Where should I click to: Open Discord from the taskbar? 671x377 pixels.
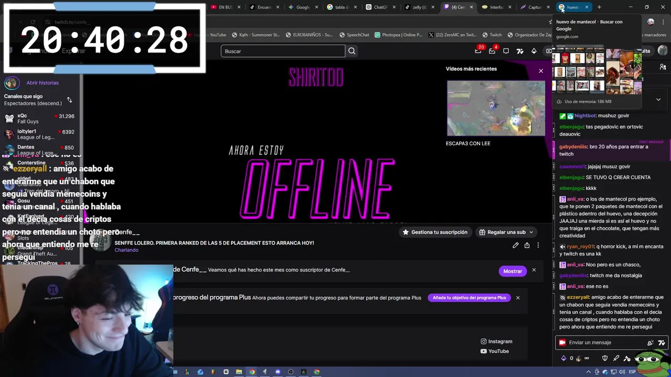click(278, 372)
